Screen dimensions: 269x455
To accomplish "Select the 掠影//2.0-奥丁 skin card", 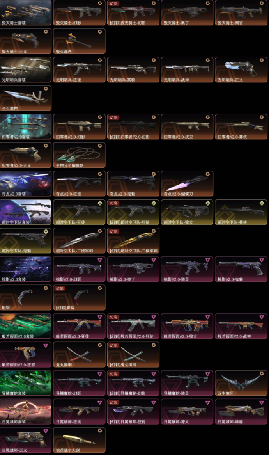I will click(x=133, y=269).
